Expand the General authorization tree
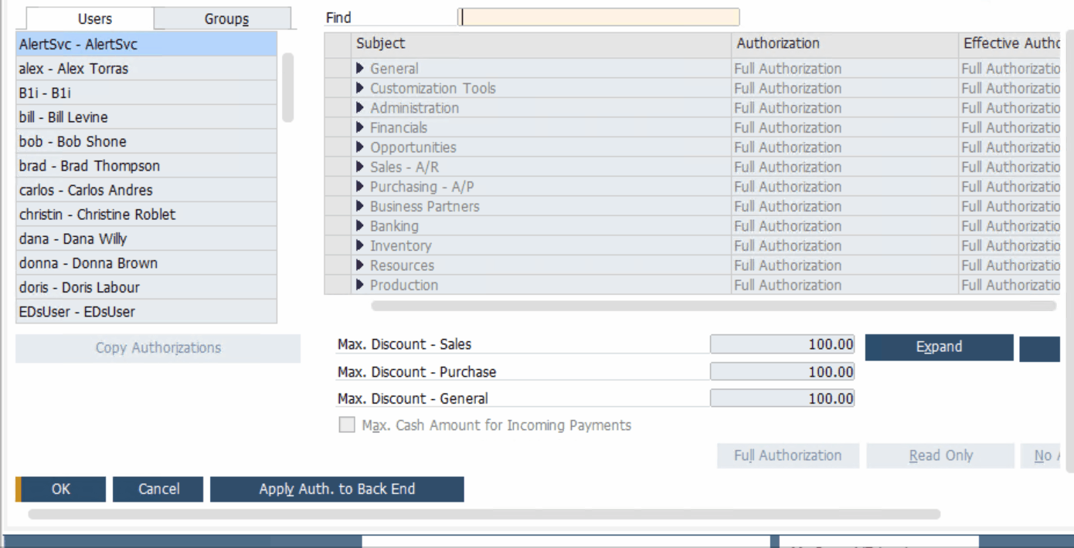 click(x=359, y=68)
